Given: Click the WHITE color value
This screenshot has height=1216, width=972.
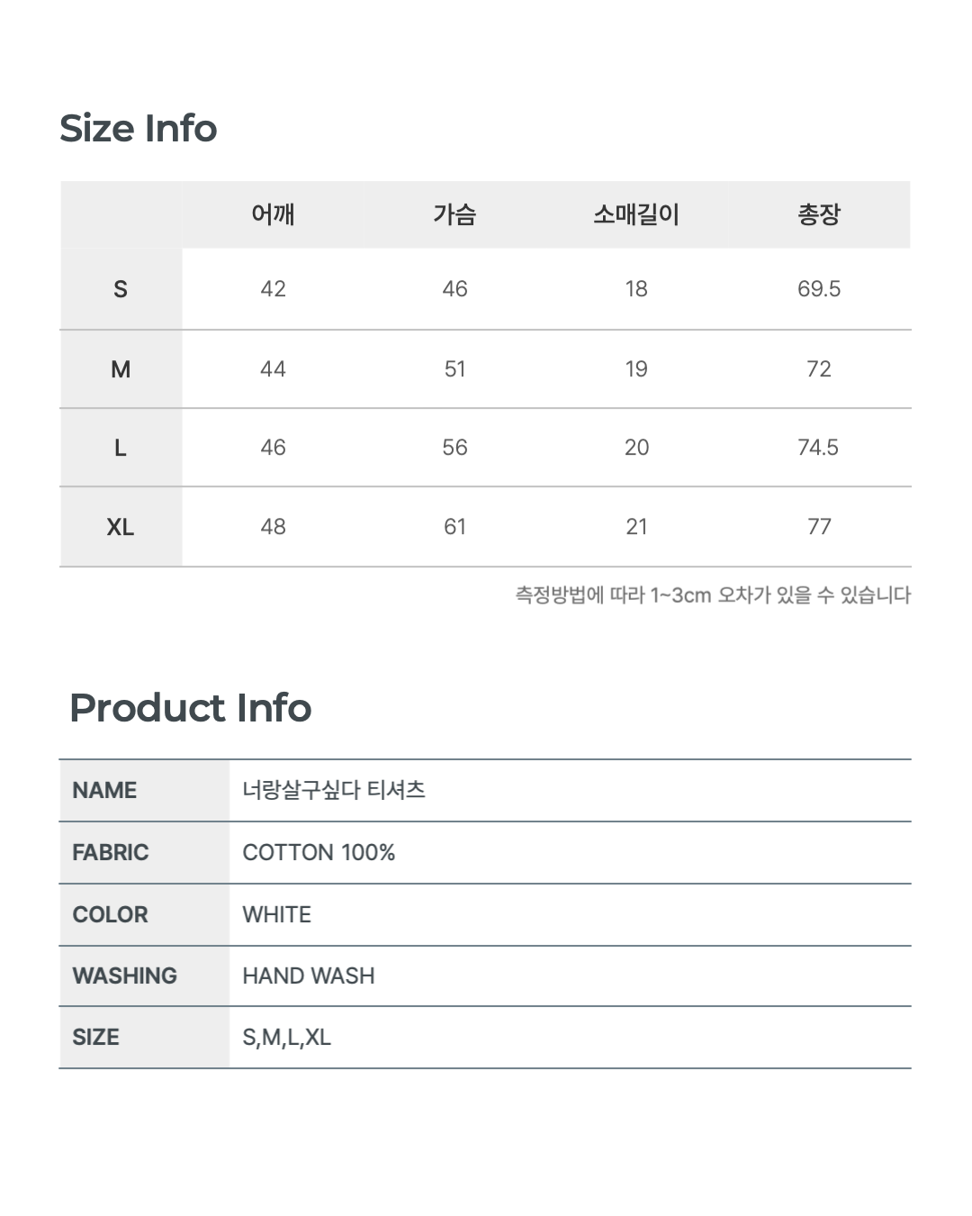Looking at the screenshot, I should [276, 914].
